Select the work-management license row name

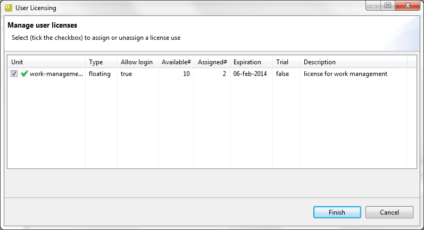[x=56, y=74]
